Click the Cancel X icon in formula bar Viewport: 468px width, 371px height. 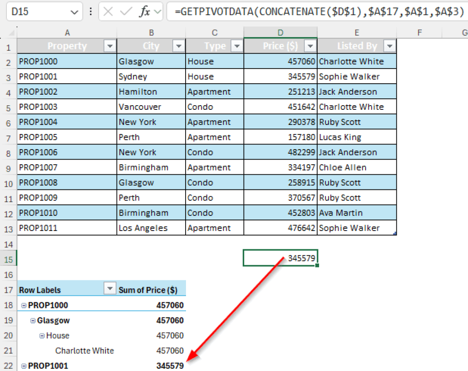pos(108,12)
